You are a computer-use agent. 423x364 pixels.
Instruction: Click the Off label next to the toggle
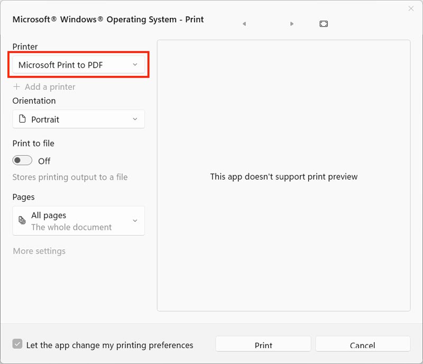tap(44, 161)
